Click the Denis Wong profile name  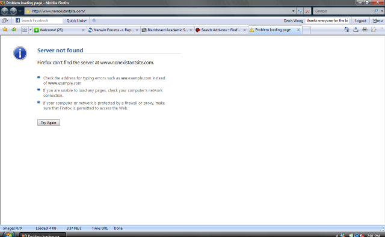pos(294,20)
